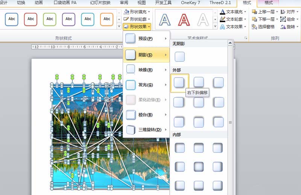
Task: Select the inner shadow center preset
Action: tap(199, 166)
